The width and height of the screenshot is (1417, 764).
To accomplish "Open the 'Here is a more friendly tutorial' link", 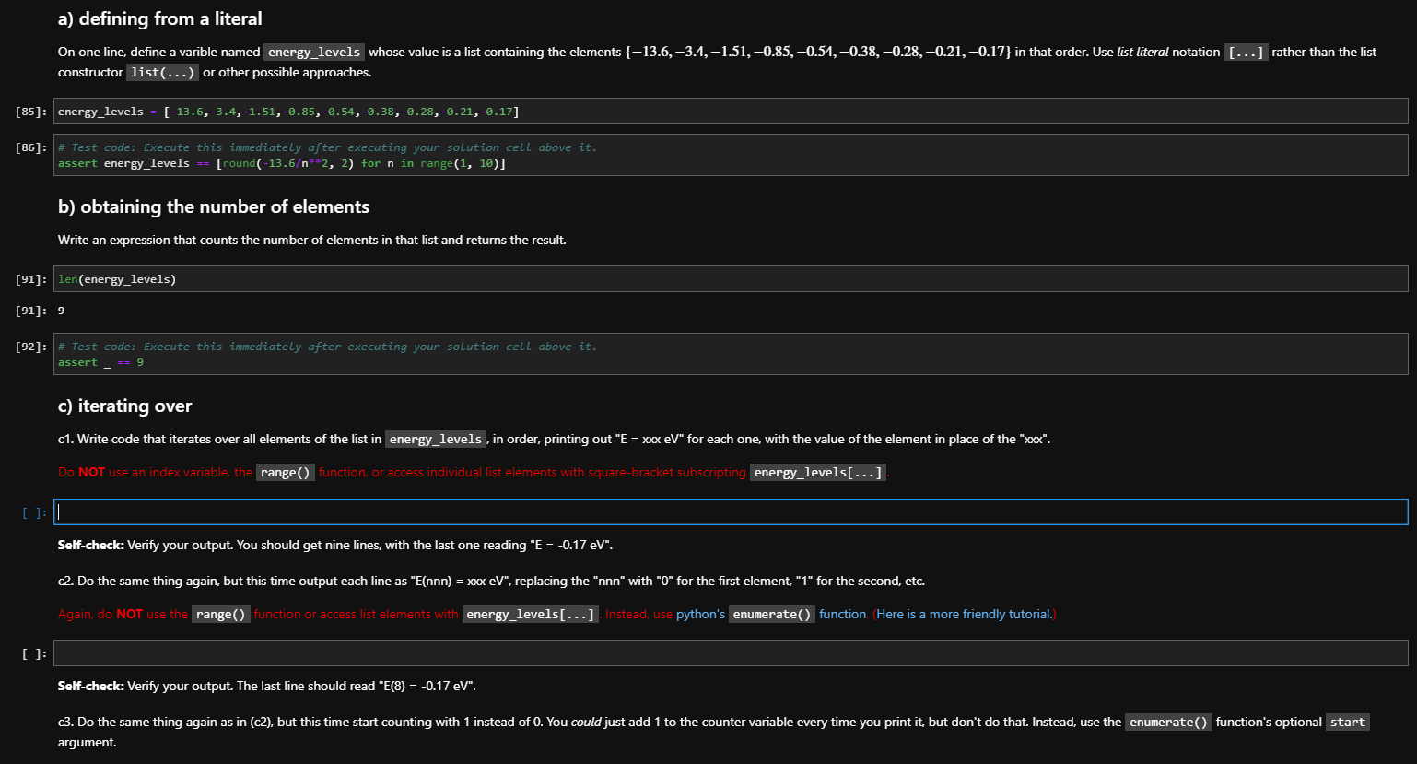I will click(962, 614).
